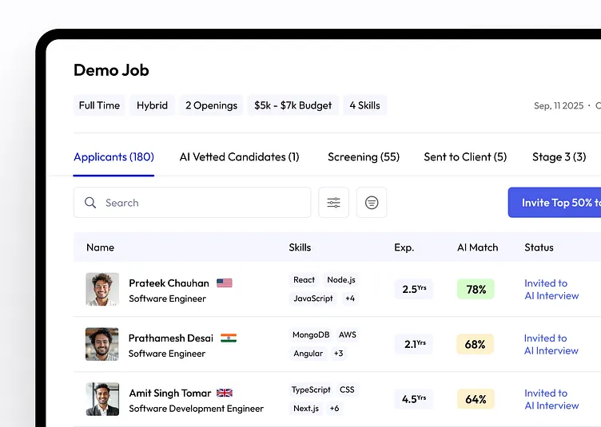Expand the +4 skills for Prateek Chauhan
The image size is (601, 427).
point(350,299)
